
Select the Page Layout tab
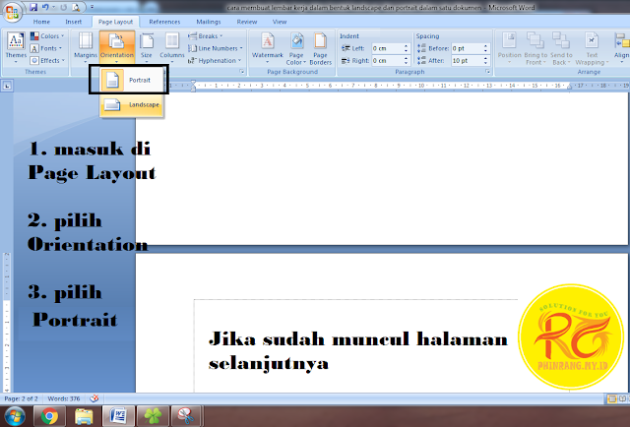click(116, 22)
